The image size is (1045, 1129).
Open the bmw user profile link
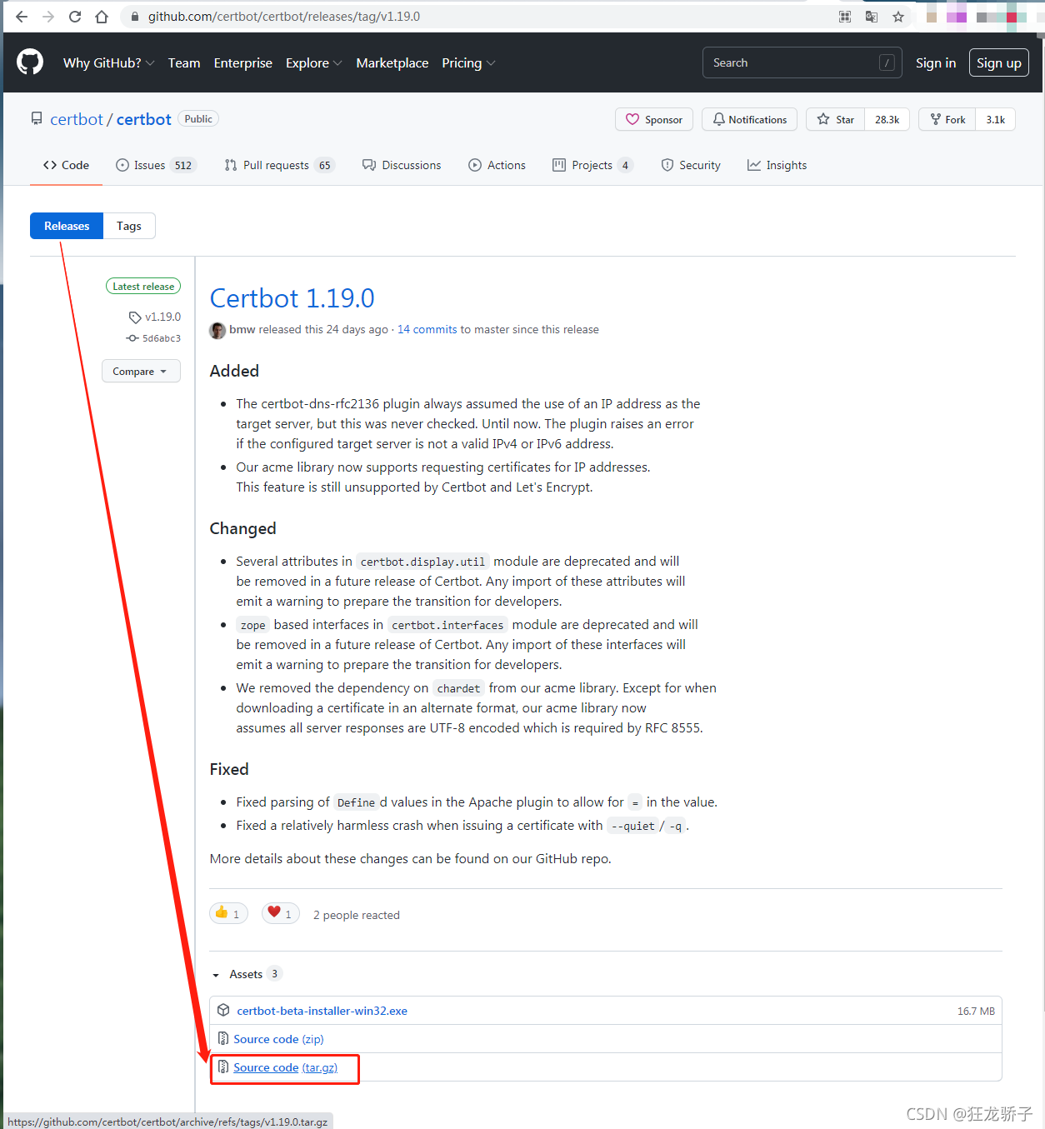click(x=242, y=329)
